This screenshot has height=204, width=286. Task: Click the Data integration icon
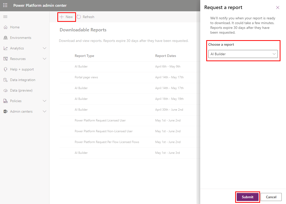6,80
